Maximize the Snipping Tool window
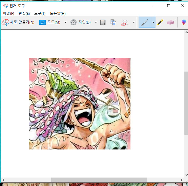 click(x=169, y=6)
